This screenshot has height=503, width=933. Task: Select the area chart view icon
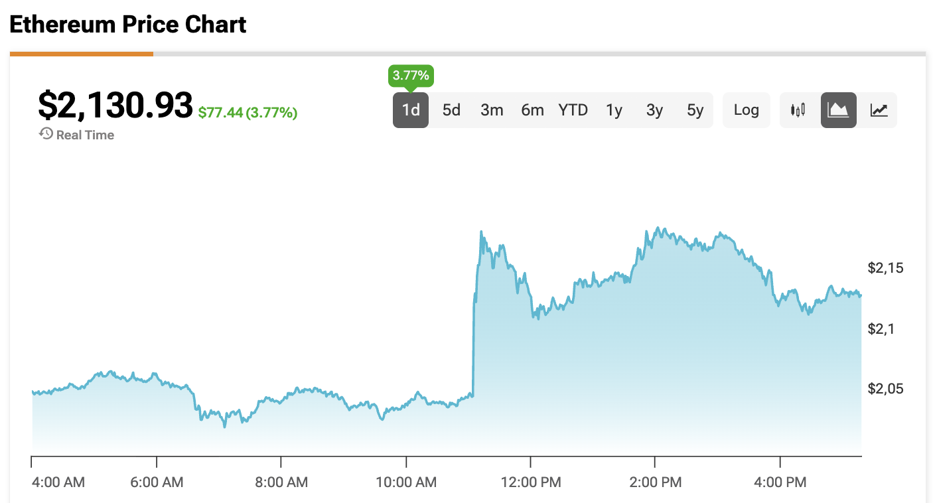click(839, 110)
